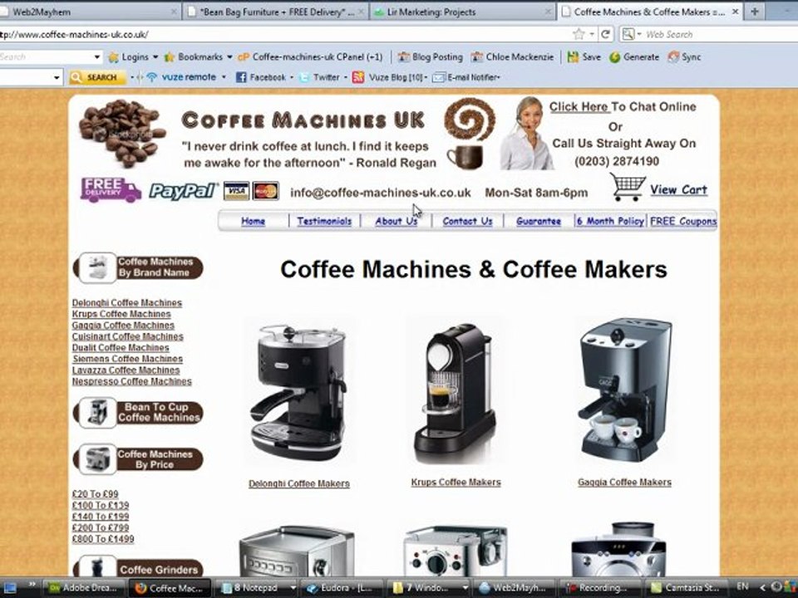
Task: Click the shopping cart icon
Action: [627, 187]
